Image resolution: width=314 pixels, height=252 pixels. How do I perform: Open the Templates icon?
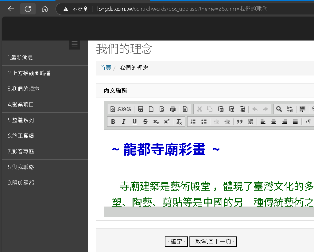185,109
